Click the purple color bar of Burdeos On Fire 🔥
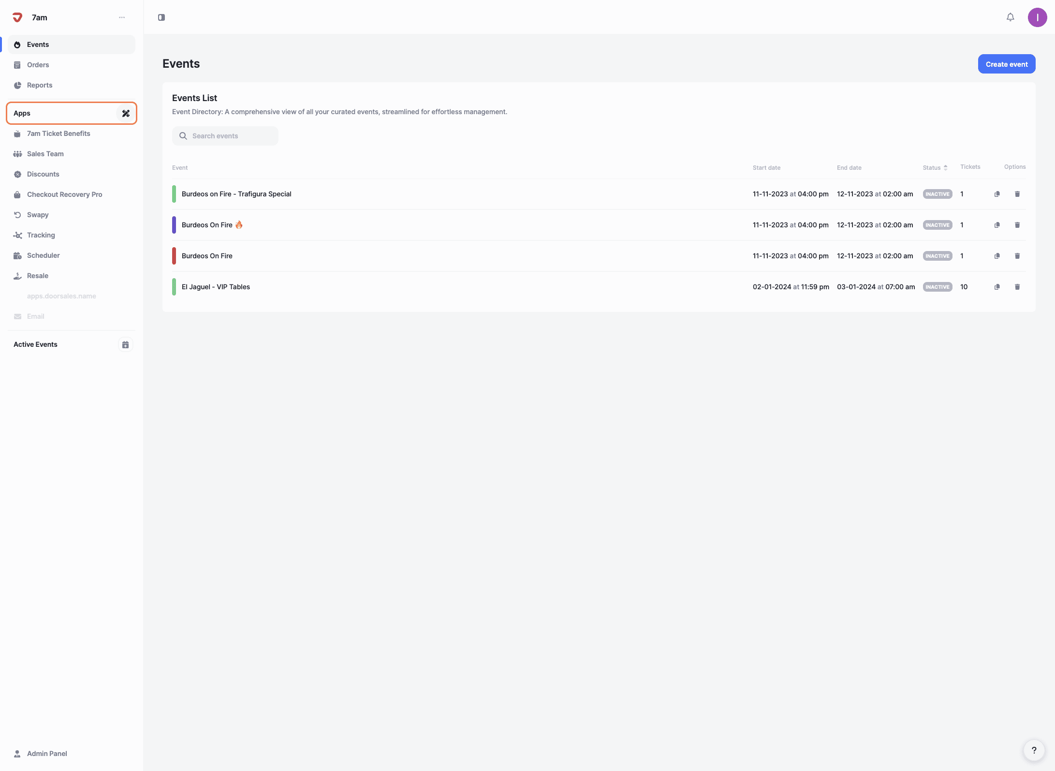Screen dimensions: 1055x771 tap(174, 225)
